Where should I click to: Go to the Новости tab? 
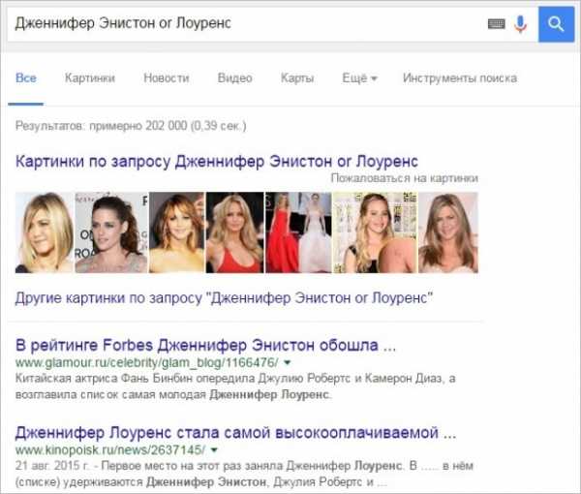(x=166, y=78)
